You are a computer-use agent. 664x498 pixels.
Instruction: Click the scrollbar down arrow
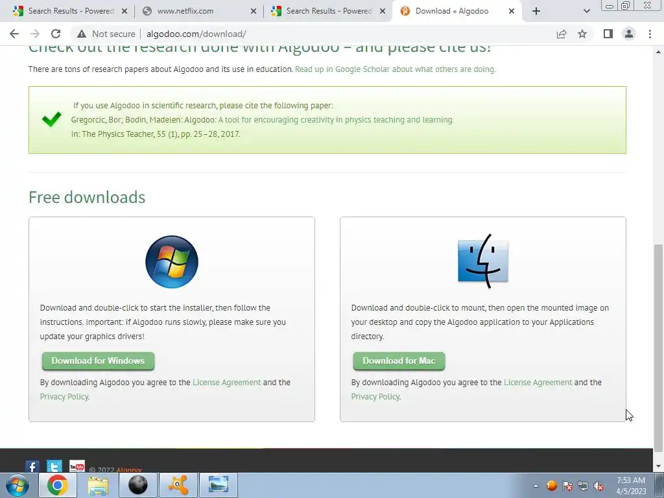pos(659,467)
